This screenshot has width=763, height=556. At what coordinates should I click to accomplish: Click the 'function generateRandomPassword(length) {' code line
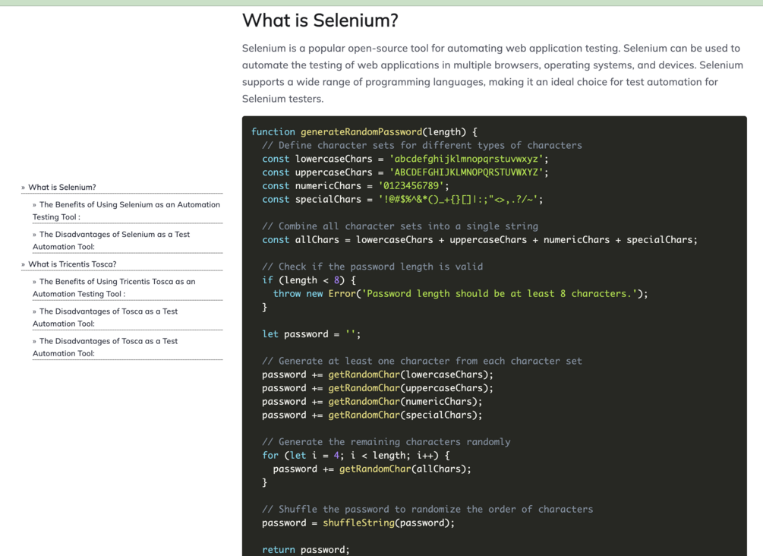click(364, 132)
